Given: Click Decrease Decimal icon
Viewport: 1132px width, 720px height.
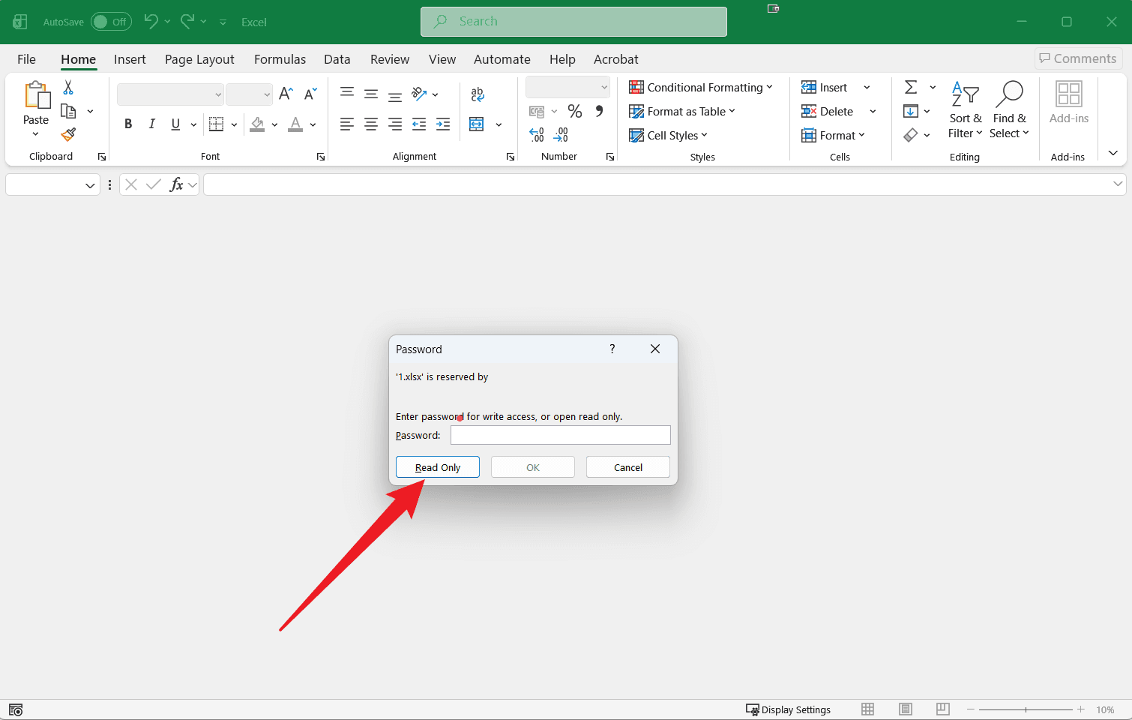Looking at the screenshot, I should [x=561, y=134].
